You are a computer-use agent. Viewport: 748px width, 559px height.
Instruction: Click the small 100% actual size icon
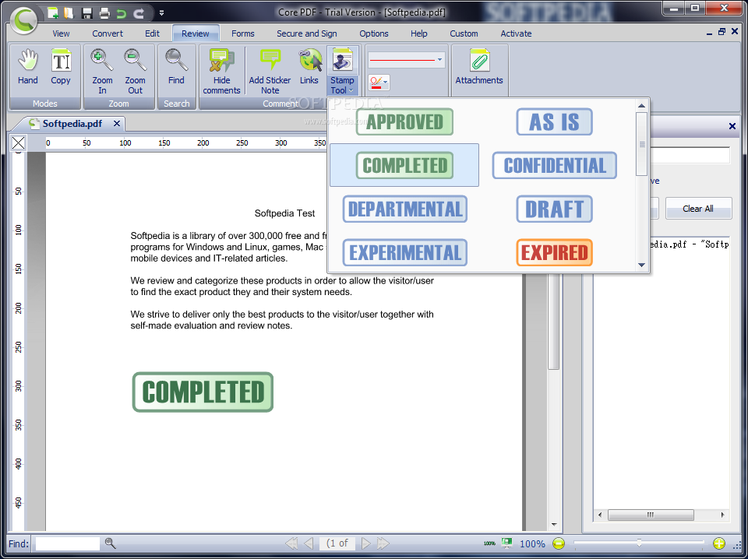coord(489,543)
